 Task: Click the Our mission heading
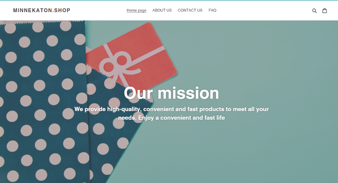pos(171,93)
